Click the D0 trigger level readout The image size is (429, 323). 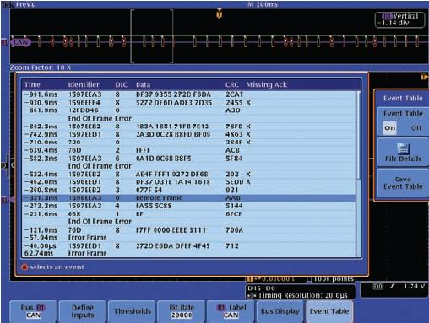(x=394, y=287)
